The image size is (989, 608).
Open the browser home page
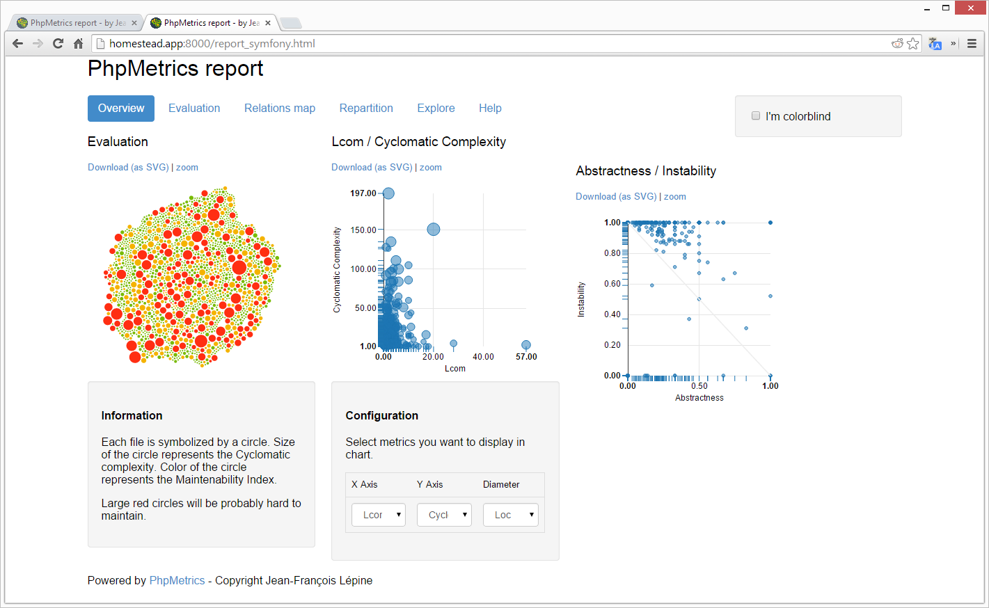pos(78,43)
